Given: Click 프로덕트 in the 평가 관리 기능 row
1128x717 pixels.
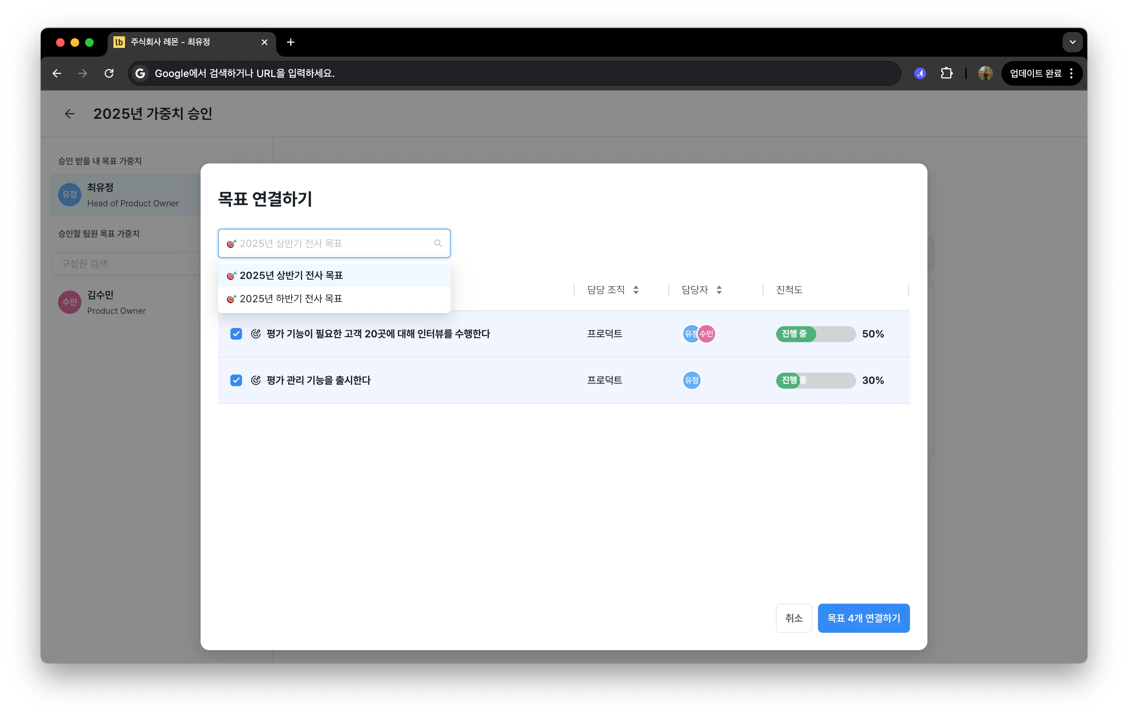Looking at the screenshot, I should click(x=604, y=380).
